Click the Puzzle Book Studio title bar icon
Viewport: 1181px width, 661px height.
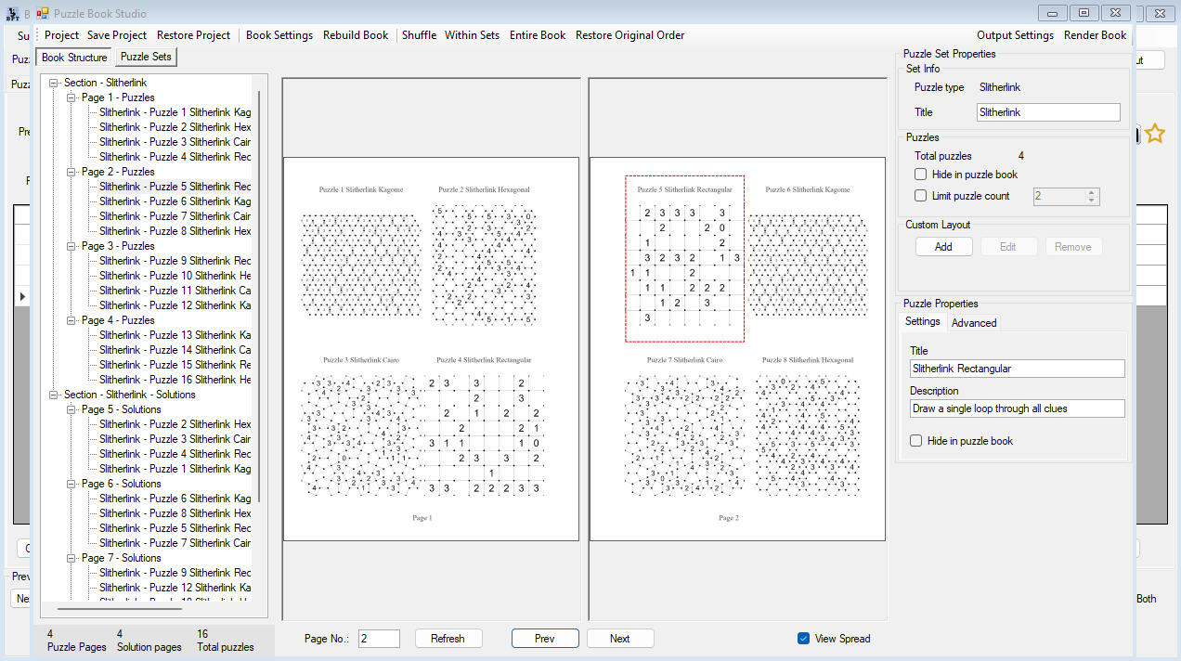click(43, 14)
